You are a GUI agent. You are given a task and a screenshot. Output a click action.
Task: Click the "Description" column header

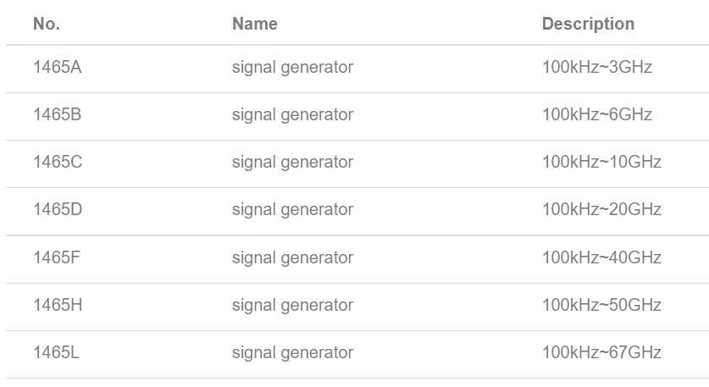[588, 24]
